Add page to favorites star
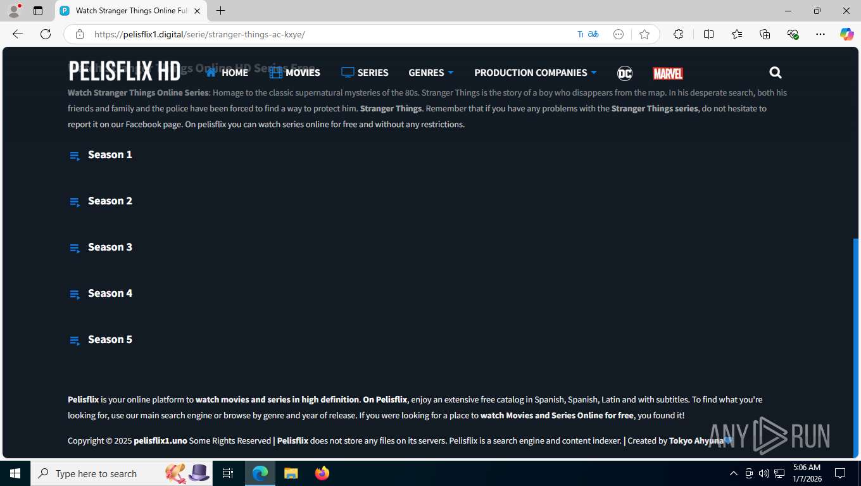Image resolution: width=861 pixels, height=486 pixels. (644, 34)
